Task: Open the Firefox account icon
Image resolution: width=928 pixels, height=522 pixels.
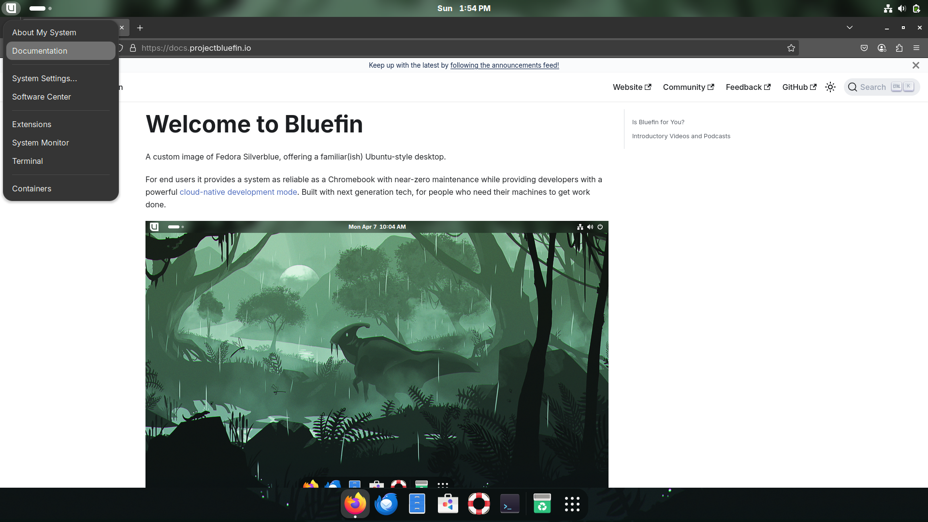Action: (x=882, y=48)
